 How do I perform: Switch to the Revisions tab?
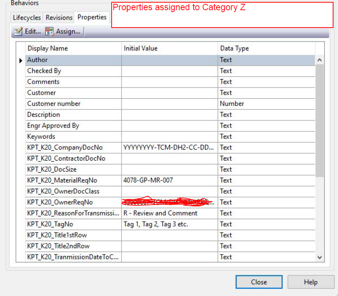click(x=58, y=17)
